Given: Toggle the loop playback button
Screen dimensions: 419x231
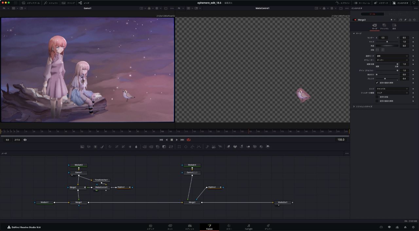Looking at the screenshot, I should coord(189,140).
